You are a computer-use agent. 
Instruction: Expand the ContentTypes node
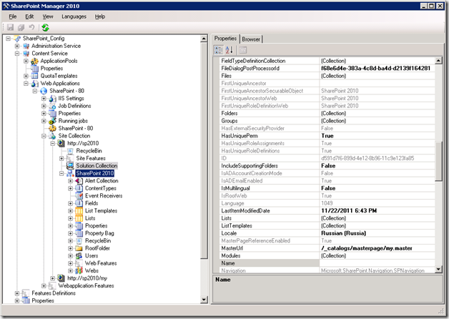point(71,188)
